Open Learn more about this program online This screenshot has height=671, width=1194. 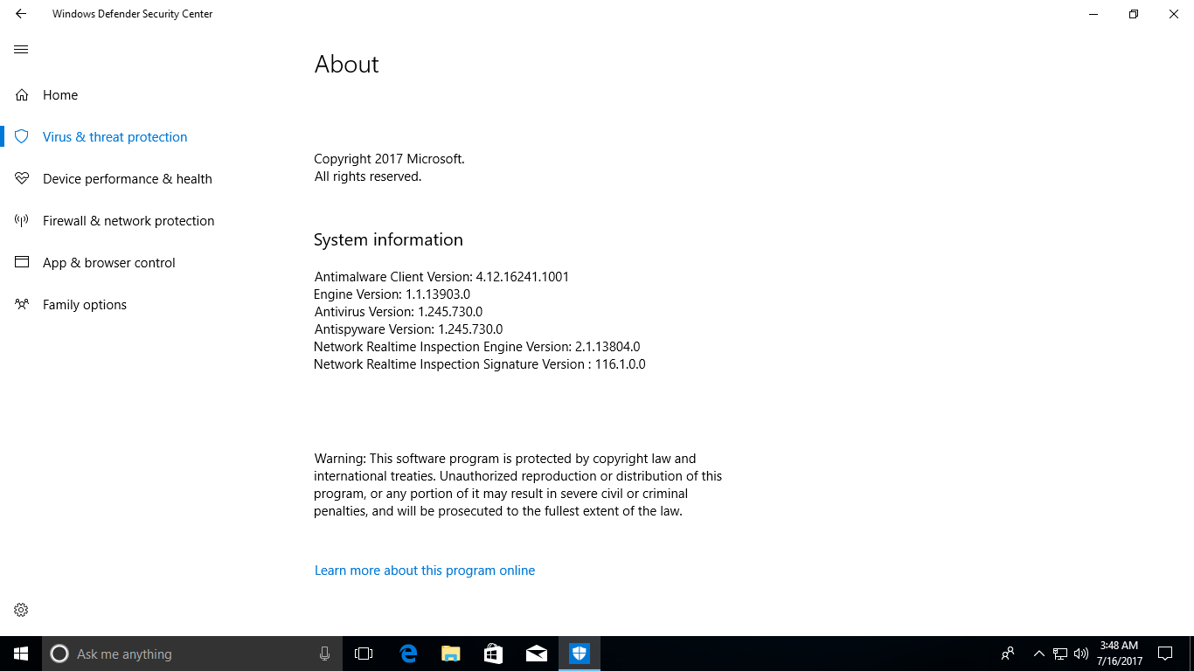click(425, 570)
